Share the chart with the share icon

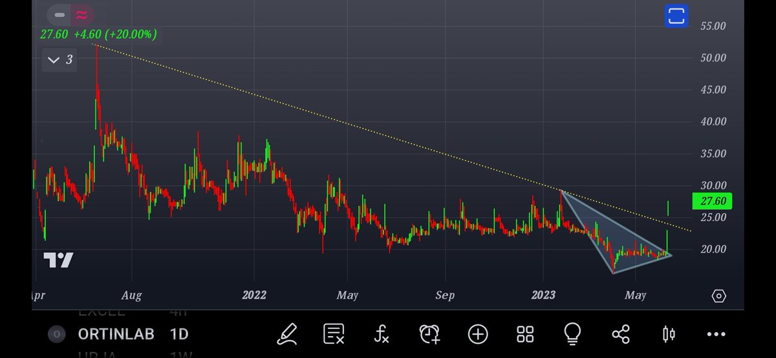[621, 334]
